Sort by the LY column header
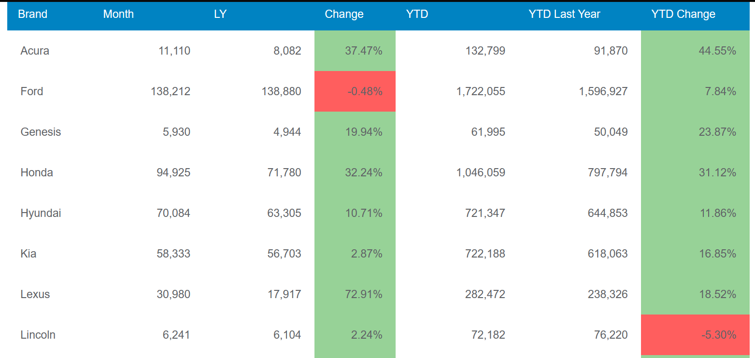The image size is (755, 358). coord(220,14)
